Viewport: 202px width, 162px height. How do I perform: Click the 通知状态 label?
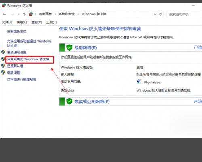[x=67, y=90]
